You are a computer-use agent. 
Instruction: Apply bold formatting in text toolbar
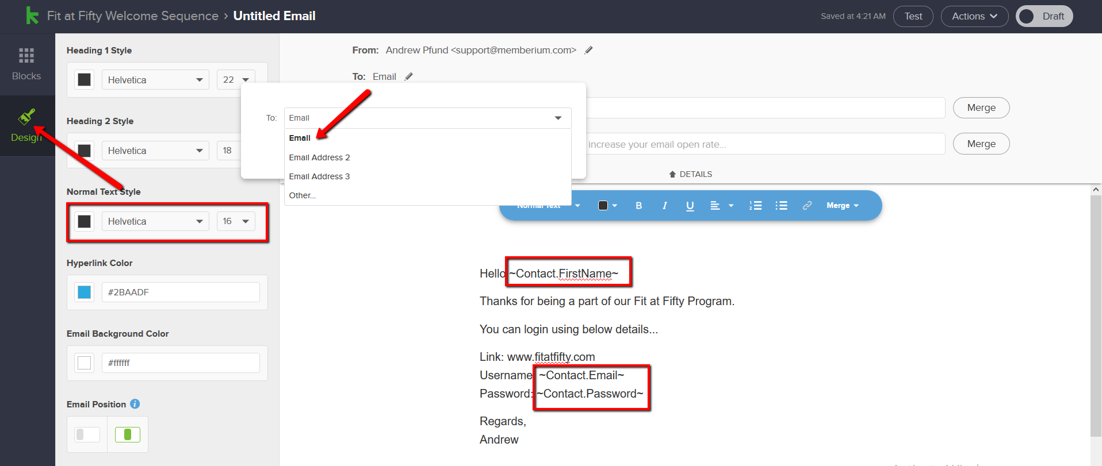(638, 206)
